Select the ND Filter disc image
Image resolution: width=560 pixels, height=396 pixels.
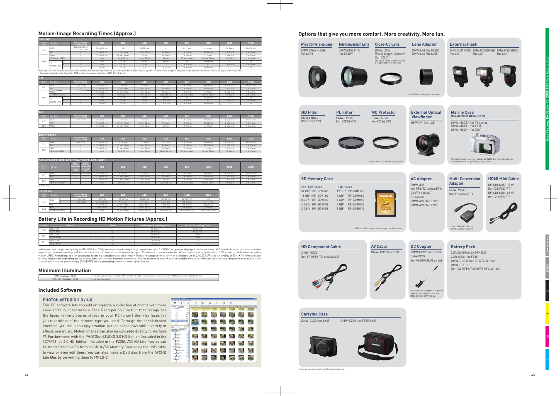coord(316,143)
